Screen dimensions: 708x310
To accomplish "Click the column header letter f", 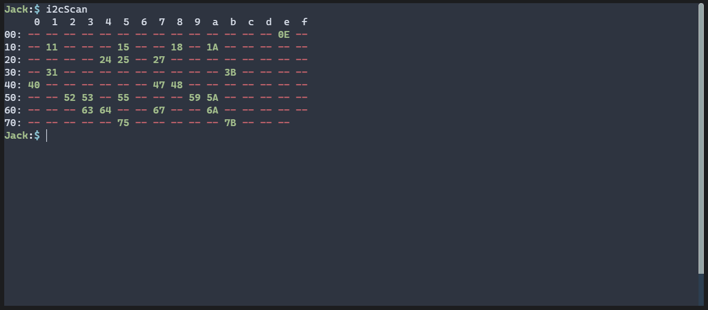I will [x=304, y=22].
